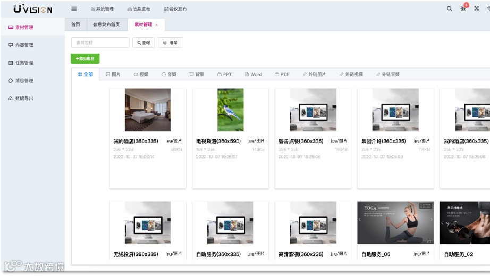Open 会议发布 top menu
This screenshot has width=490, height=276.
(x=175, y=9)
